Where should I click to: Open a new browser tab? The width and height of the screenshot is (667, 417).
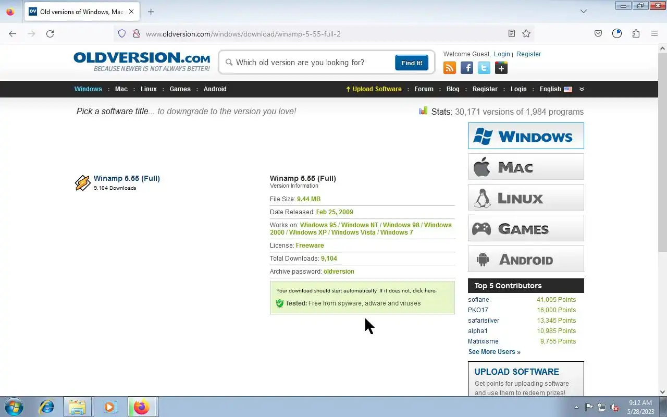coord(151,11)
